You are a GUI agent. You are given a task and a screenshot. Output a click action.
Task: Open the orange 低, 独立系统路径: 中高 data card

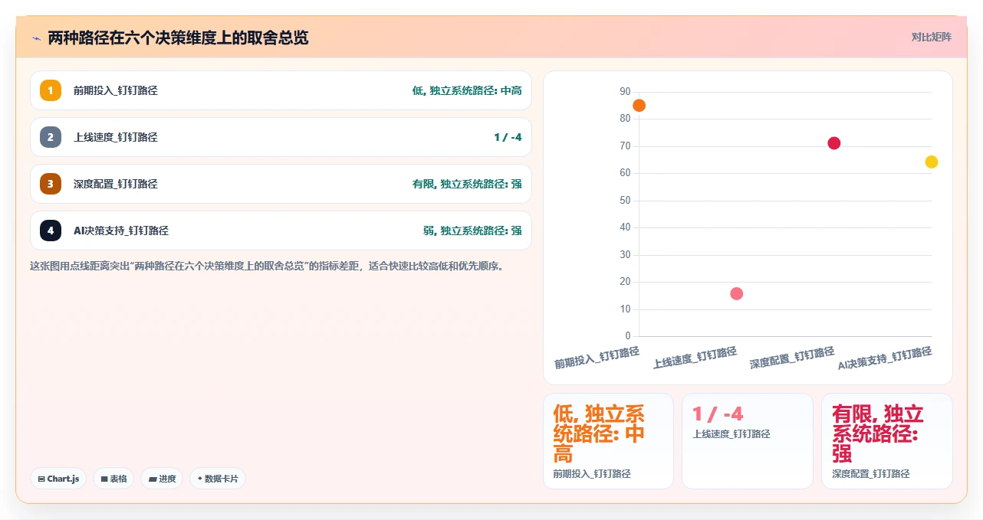[608, 441]
